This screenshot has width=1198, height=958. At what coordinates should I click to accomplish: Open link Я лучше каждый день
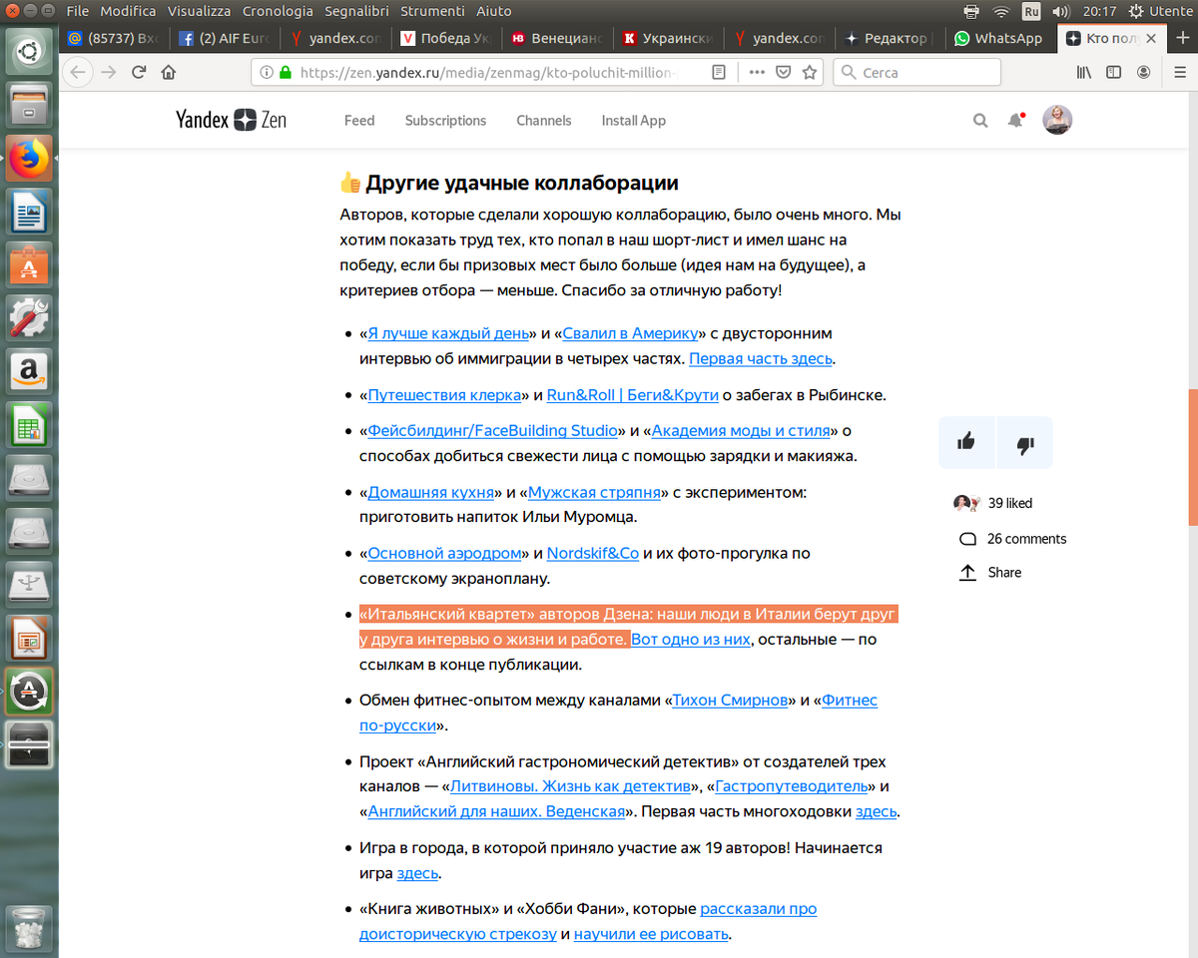pyautogui.click(x=448, y=333)
